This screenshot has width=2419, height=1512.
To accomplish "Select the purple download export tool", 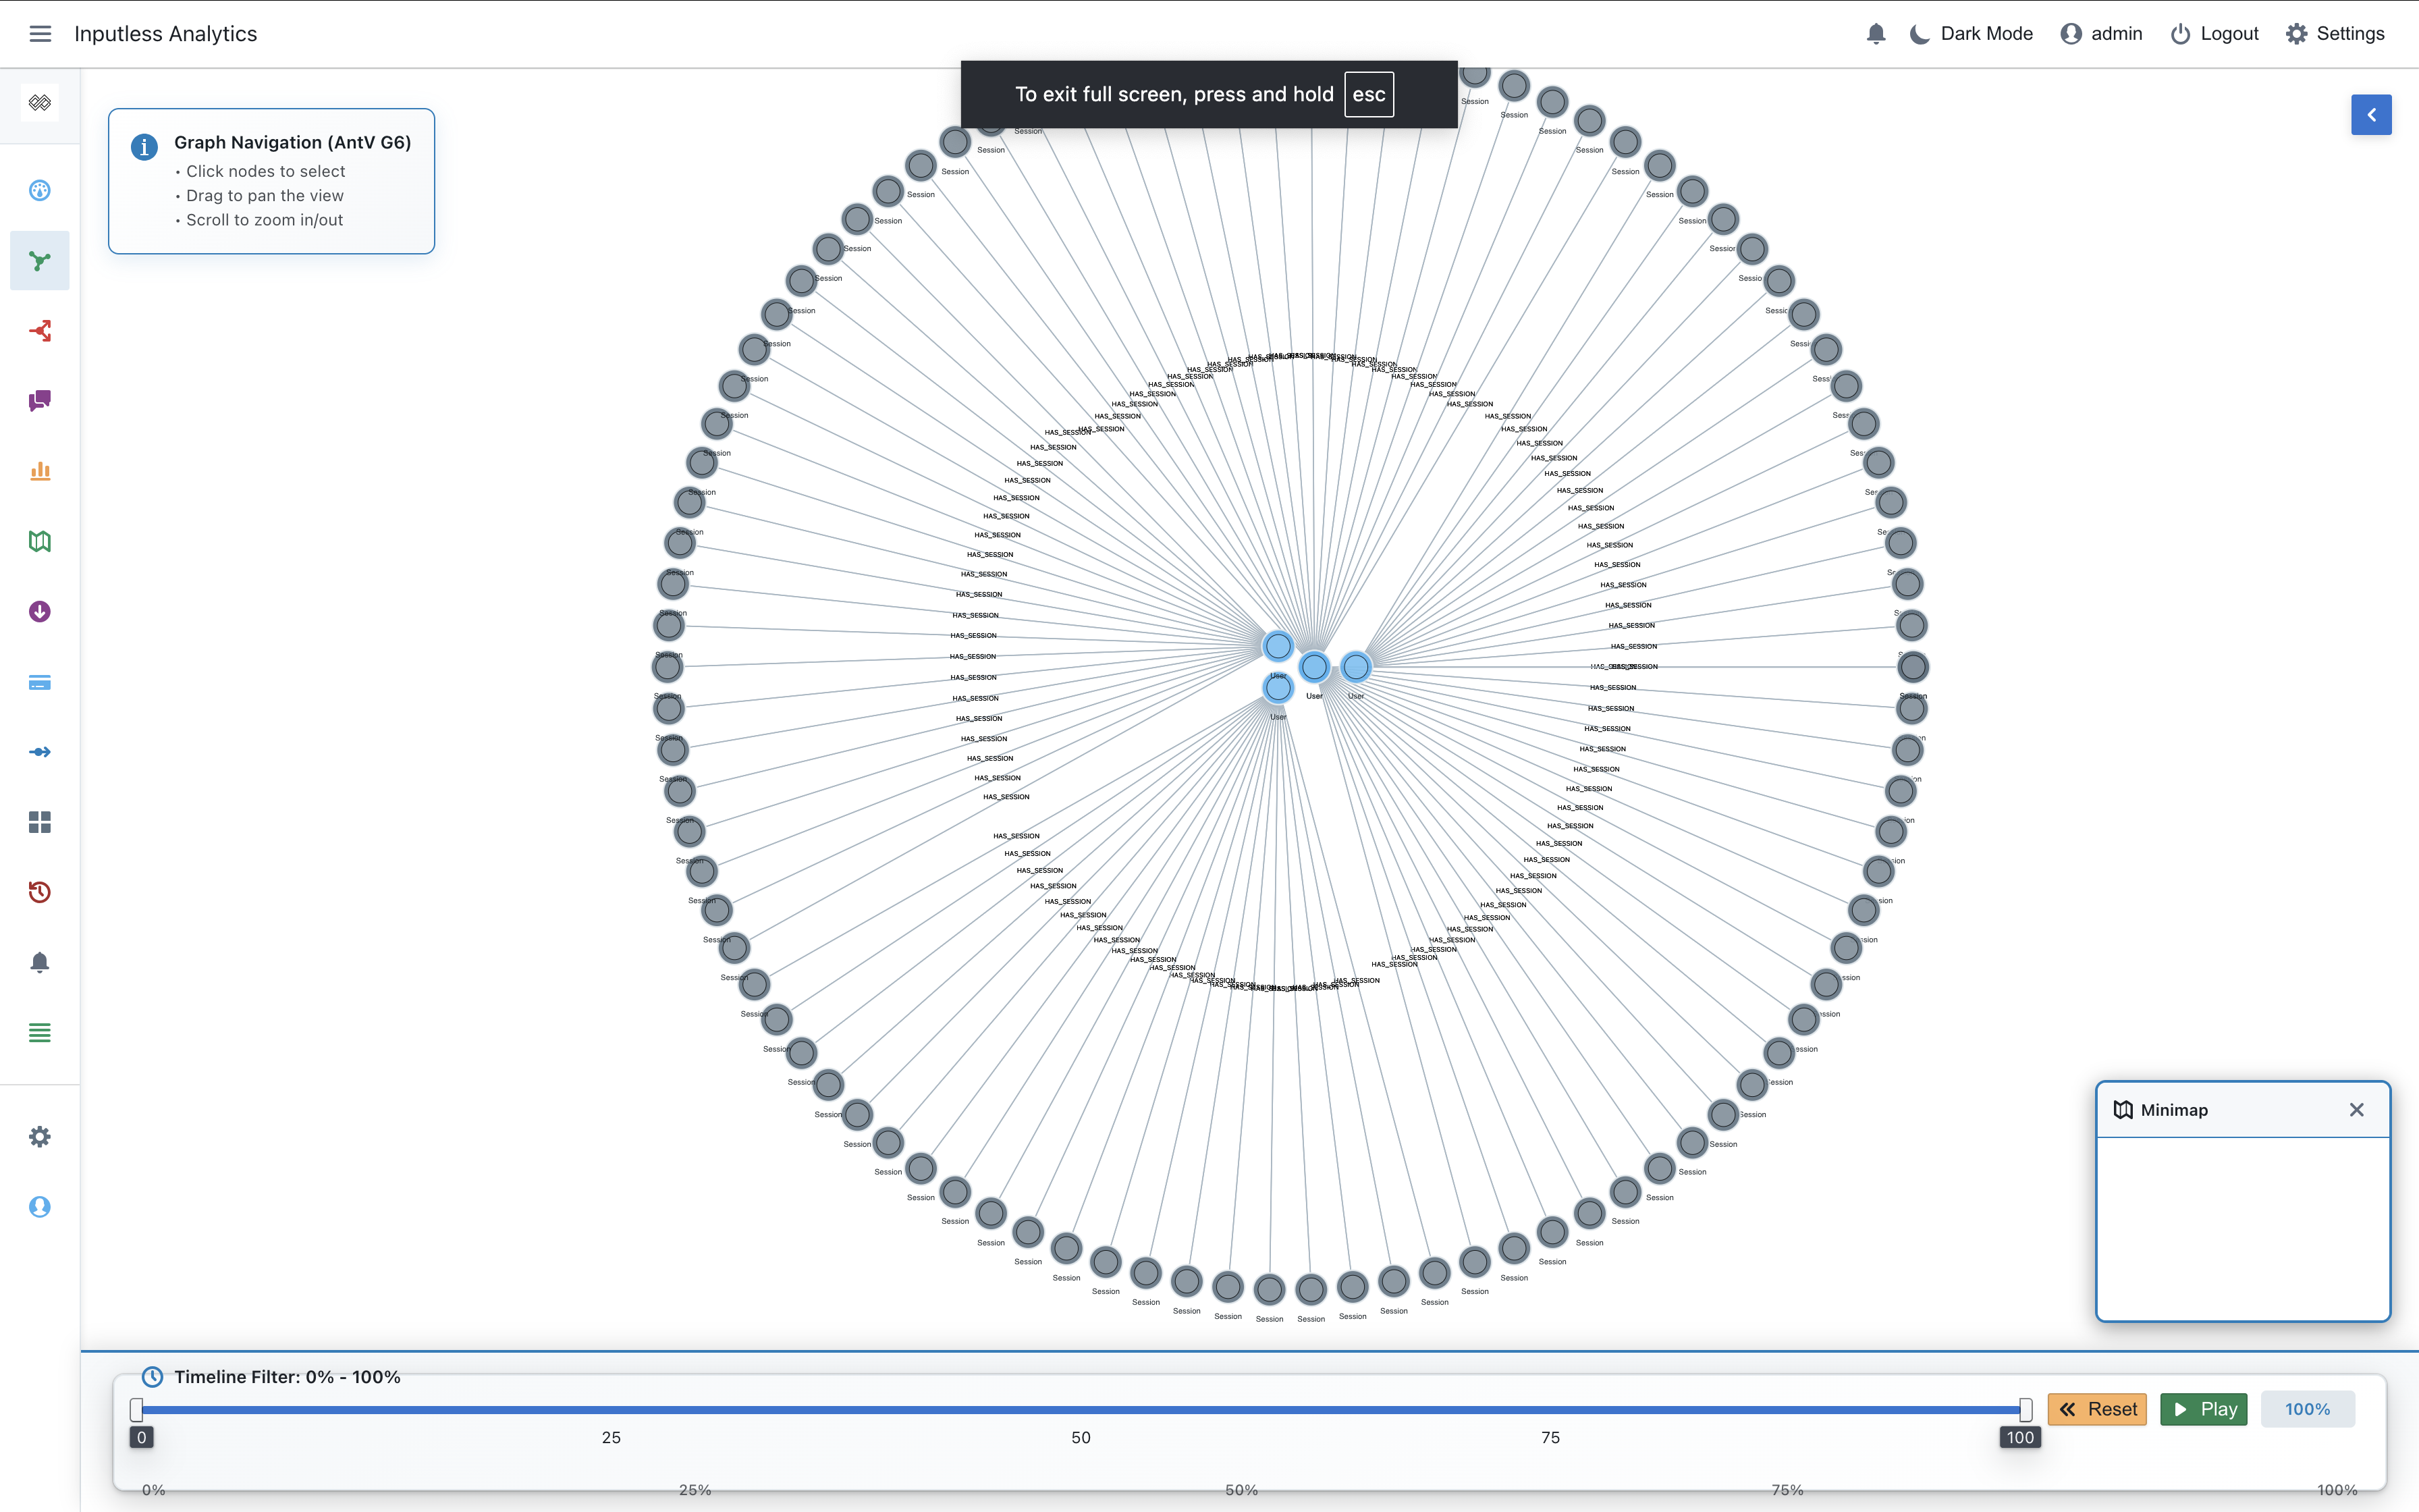I will (40, 611).
